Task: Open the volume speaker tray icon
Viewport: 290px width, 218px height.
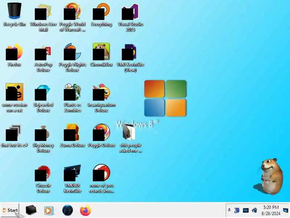Action: 254,210
